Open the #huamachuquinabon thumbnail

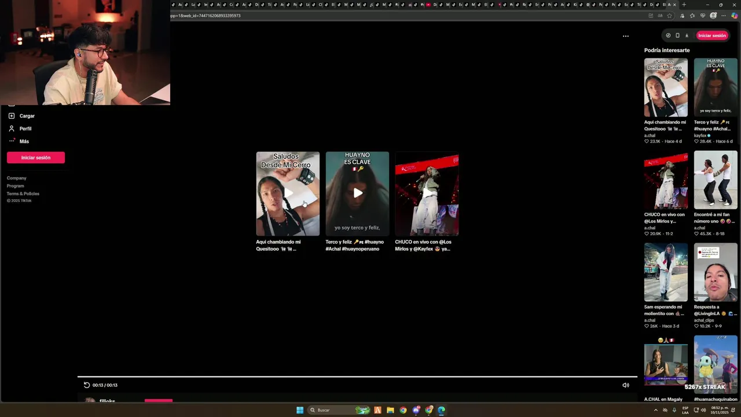716,365
